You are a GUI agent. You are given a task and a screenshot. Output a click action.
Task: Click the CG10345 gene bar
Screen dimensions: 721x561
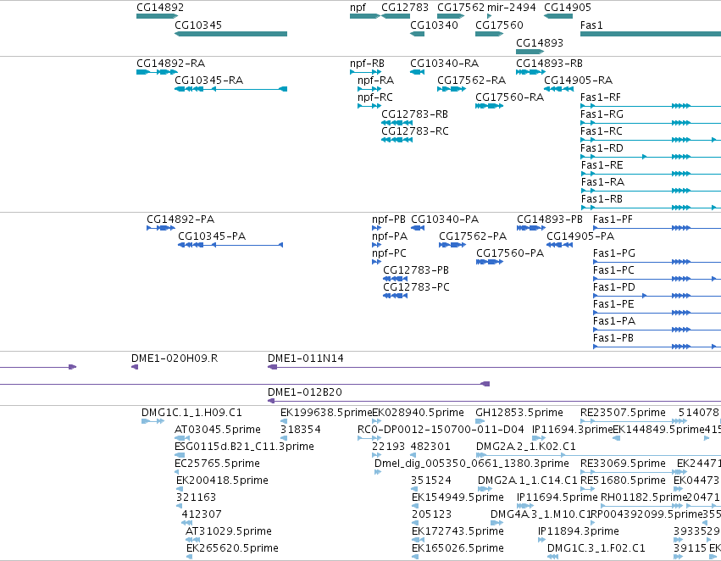tap(230, 34)
